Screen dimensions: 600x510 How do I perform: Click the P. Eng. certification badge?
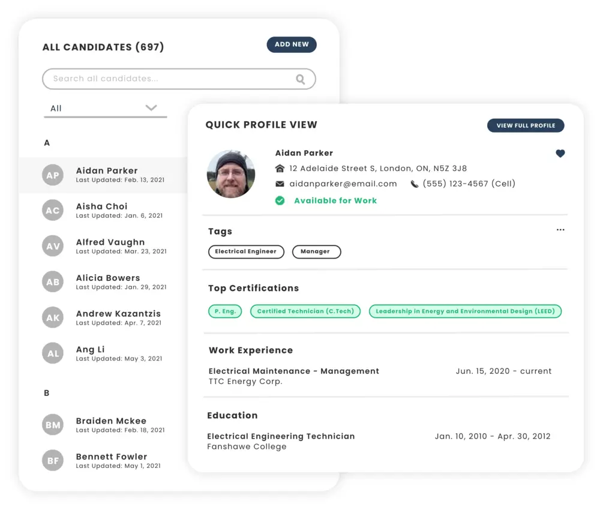225,311
